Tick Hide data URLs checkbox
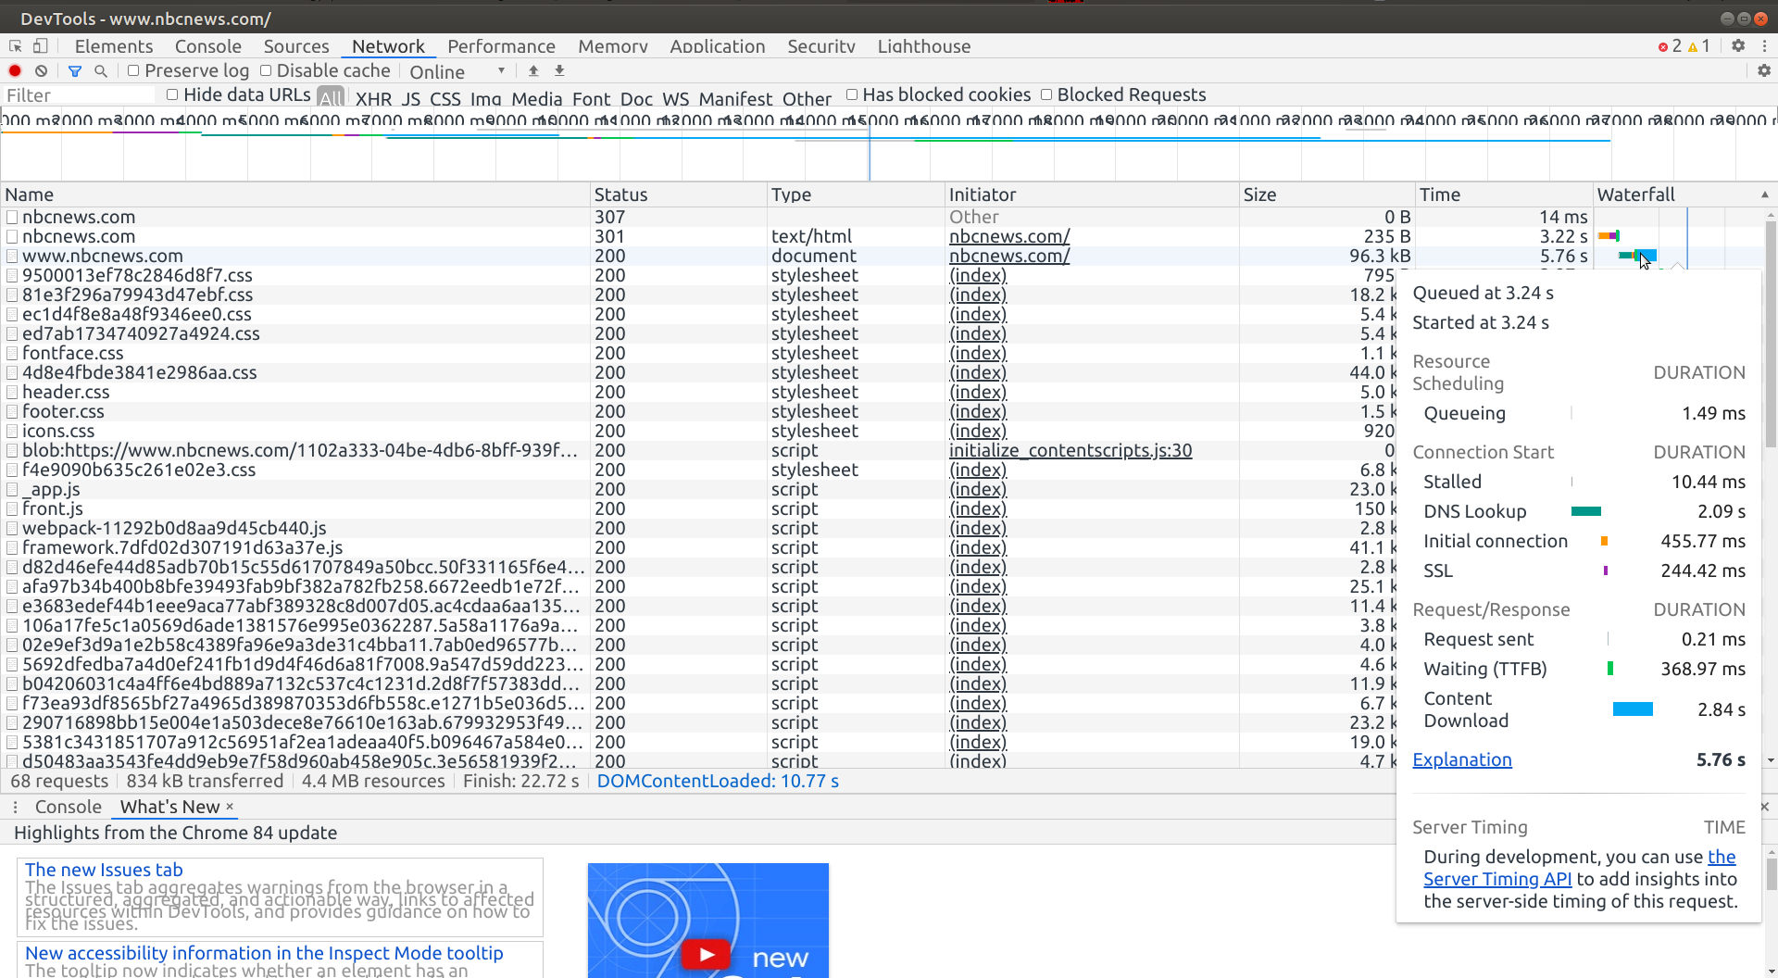The image size is (1778, 978). (172, 94)
